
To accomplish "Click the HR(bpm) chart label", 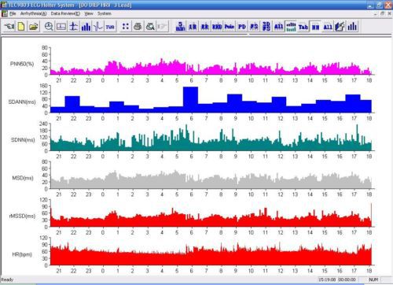I will click(x=22, y=254).
